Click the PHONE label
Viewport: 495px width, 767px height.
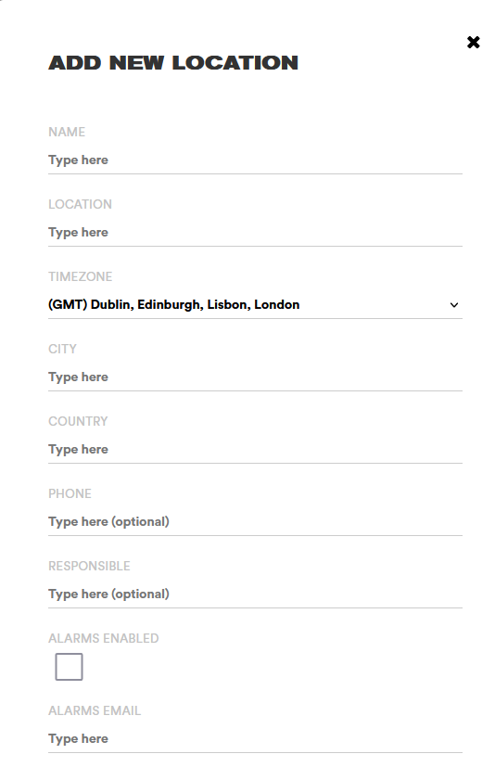[x=70, y=494]
